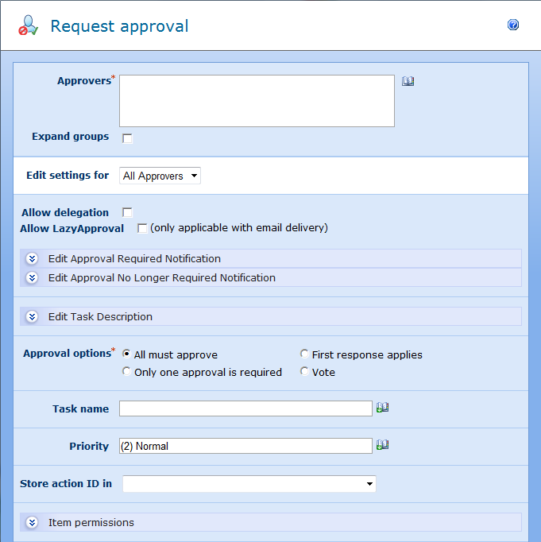Select the All must approve option
This screenshot has width=541, height=542.
tap(127, 354)
